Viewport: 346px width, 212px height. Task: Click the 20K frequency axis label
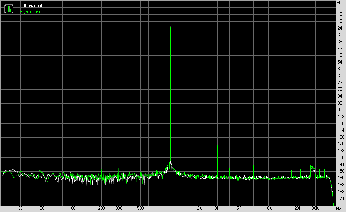click(298, 208)
